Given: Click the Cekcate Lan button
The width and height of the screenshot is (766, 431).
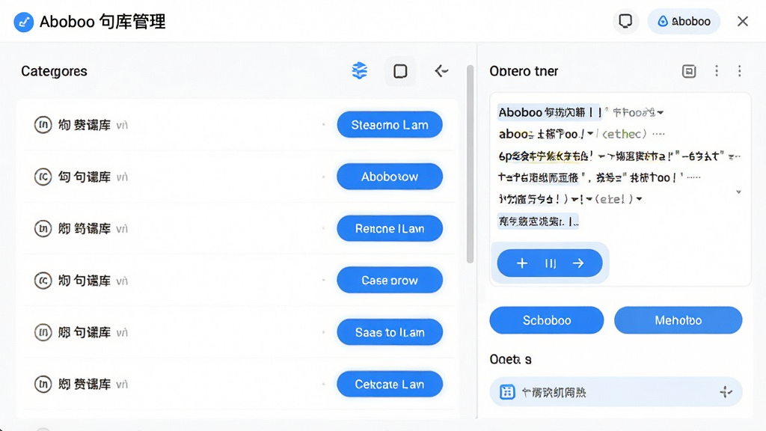Looking at the screenshot, I should coord(390,384).
